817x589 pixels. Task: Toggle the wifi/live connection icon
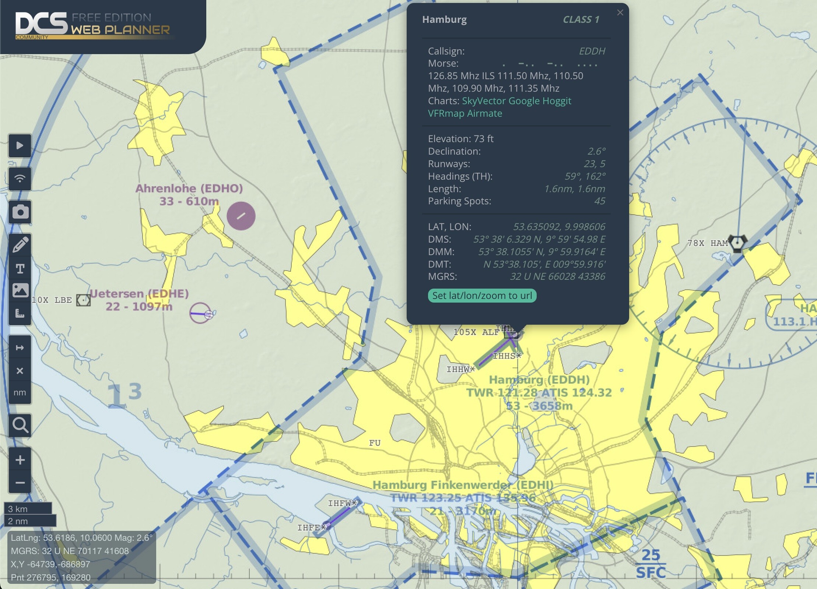[x=20, y=179]
